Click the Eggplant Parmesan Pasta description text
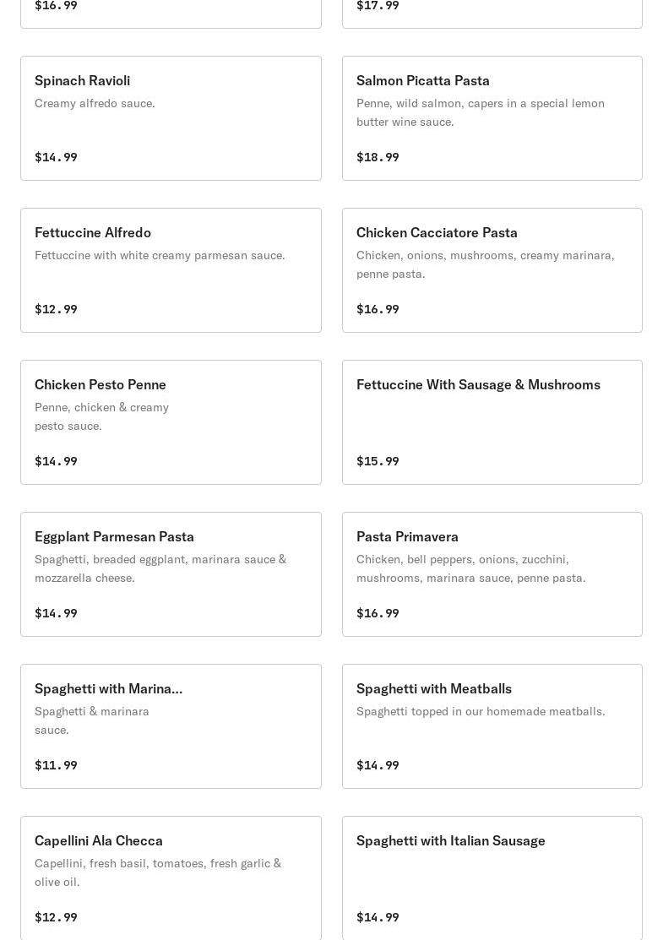Screen dimensions: 663x940 click(x=160, y=568)
